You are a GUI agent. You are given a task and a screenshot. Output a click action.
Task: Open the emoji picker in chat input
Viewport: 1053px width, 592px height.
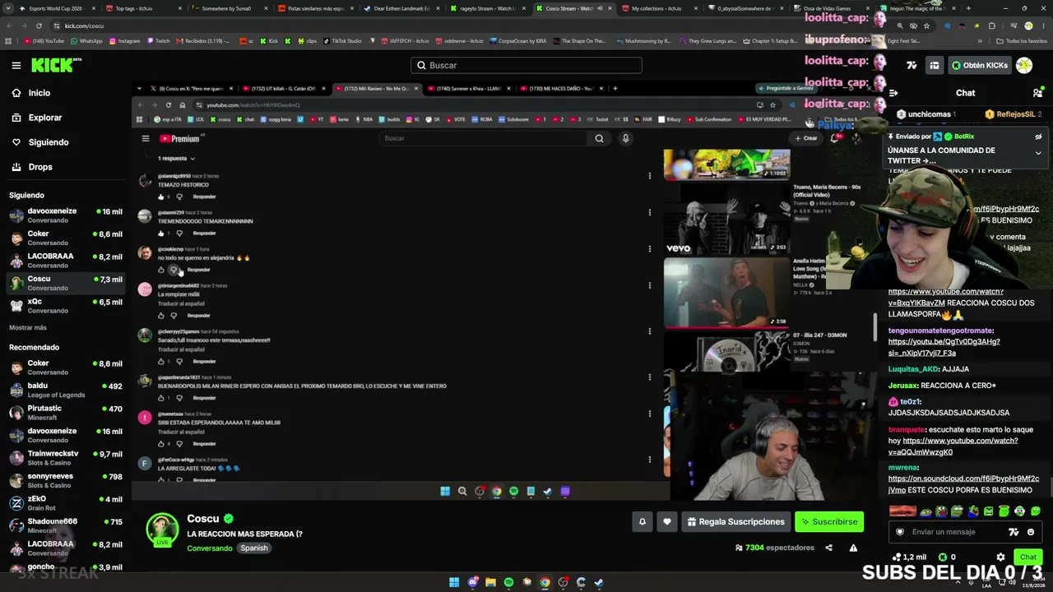click(x=1030, y=532)
